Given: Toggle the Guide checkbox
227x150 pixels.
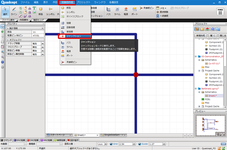Looking at the screenshot, I should 140,144.
